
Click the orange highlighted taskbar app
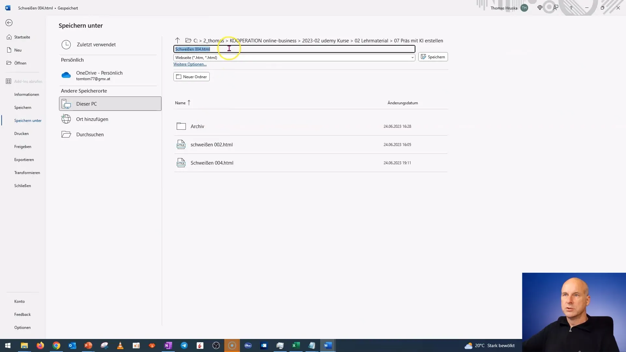point(232,345)
